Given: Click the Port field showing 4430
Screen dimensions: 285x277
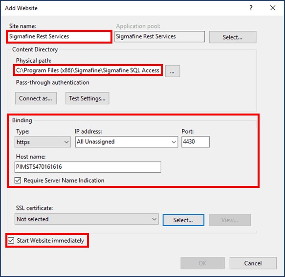Looking at the screenshot, I should [x=196, y=142].
